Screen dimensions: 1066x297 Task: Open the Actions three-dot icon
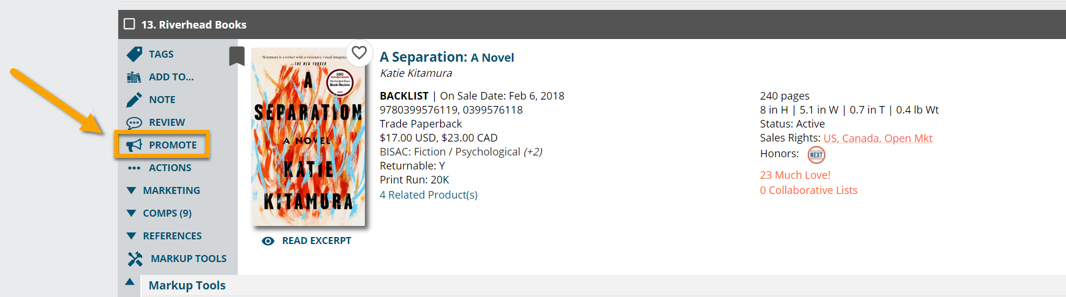[x=134, y=168]
